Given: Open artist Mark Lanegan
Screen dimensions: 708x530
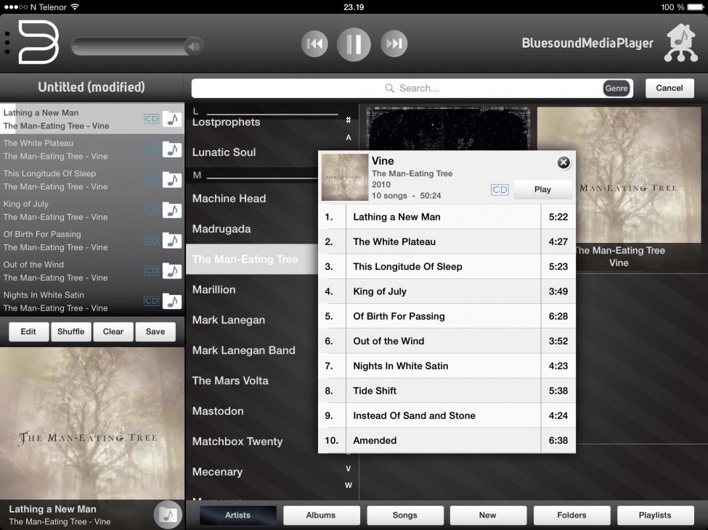Looking at the screenshot, I should point(229,320).
